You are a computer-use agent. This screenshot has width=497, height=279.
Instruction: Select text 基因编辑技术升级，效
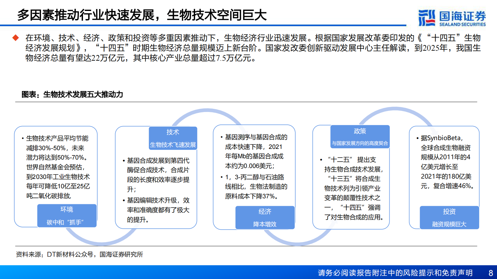(158, 200)
